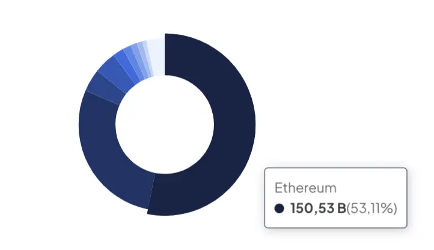
Task: Click the third-largest dark blue donut slice
Action: coord(106,88)
